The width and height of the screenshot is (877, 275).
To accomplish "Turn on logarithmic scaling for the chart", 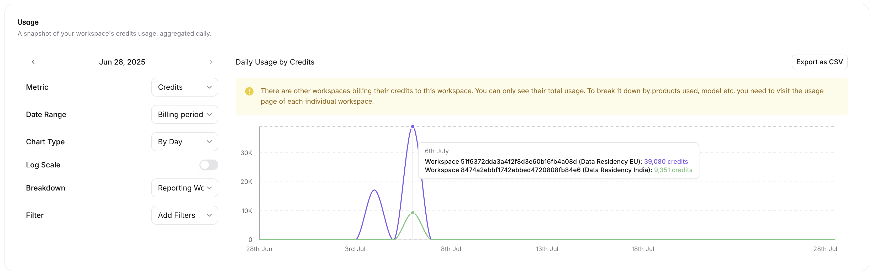I will pos(209,165).
